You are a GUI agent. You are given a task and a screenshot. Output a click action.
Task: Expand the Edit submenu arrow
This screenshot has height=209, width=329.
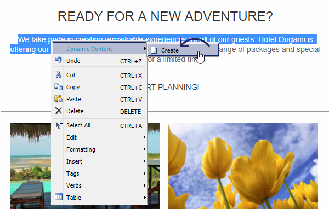[x=144, y=137]
